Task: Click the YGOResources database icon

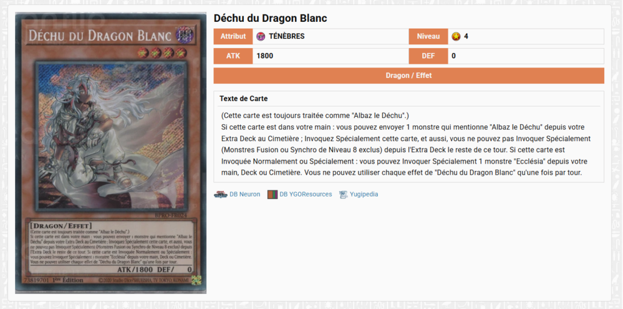Action: coord(272,194)
